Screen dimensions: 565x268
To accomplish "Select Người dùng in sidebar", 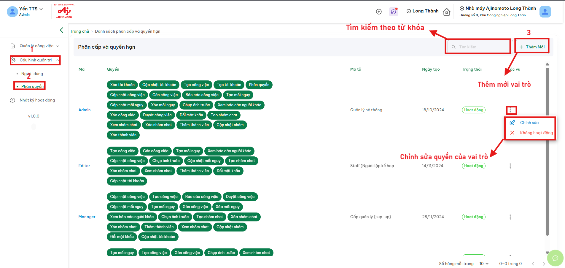I will click(x=32, y=74).
